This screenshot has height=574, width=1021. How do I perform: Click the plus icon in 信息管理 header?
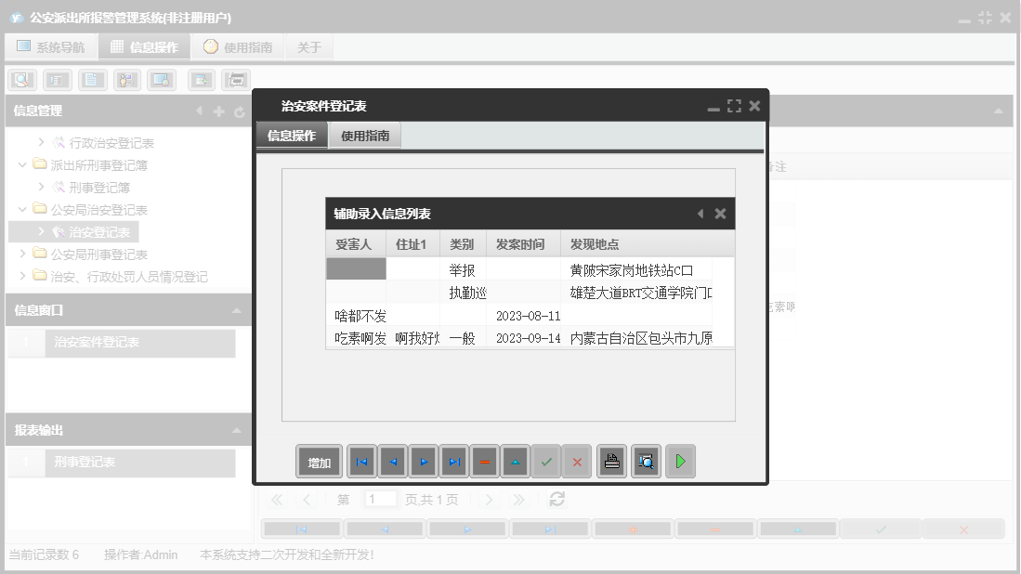coord(219,112)
